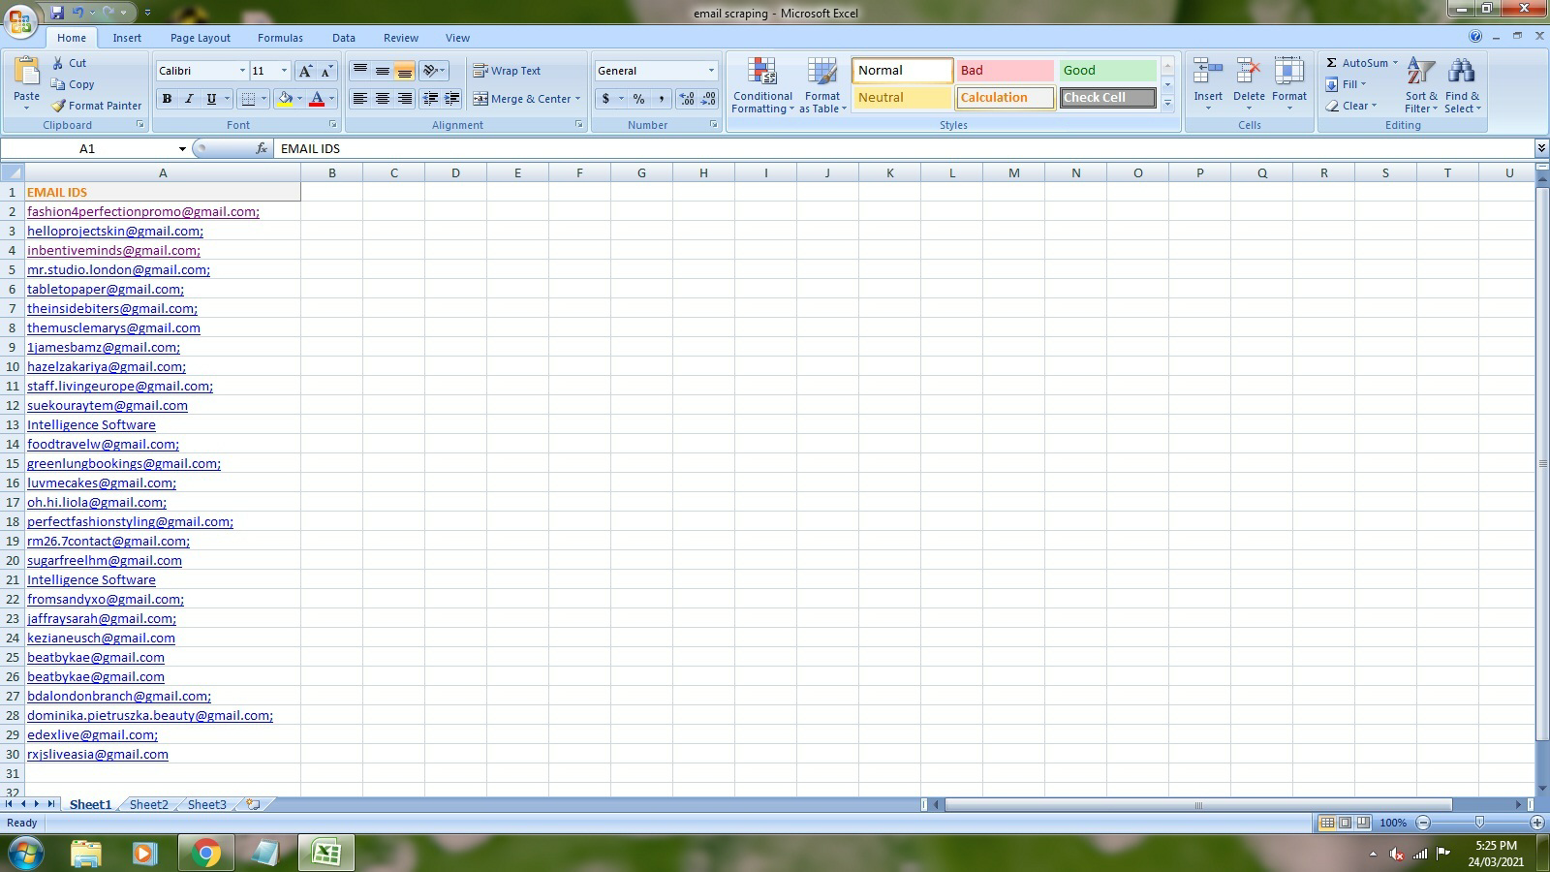Toggle Bottom Align vertical alignment
Image resolution: width=1550 pixels, height=872 pixels.
(405, 71)
